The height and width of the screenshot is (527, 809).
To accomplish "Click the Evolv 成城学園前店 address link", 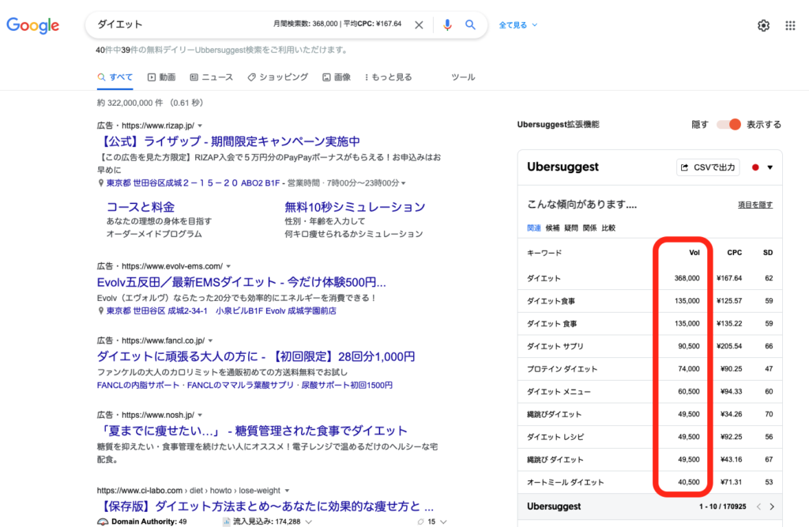I will [x=221, y=311].
